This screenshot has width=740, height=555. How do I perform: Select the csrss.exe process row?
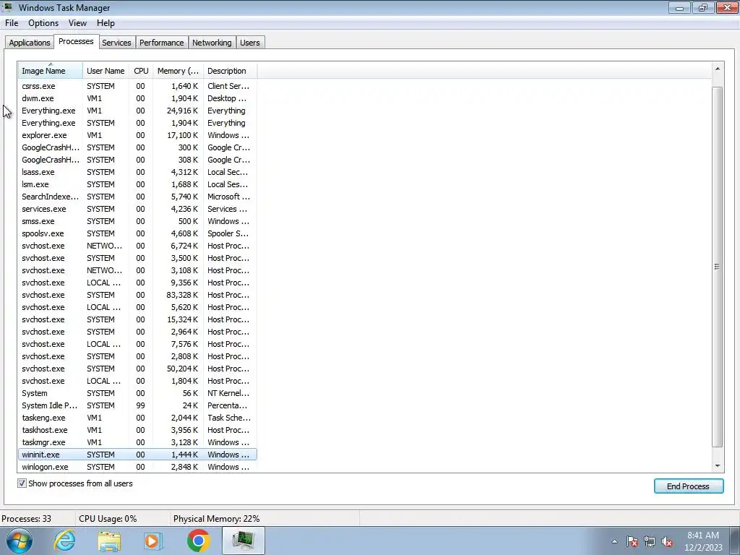(137, 86)
